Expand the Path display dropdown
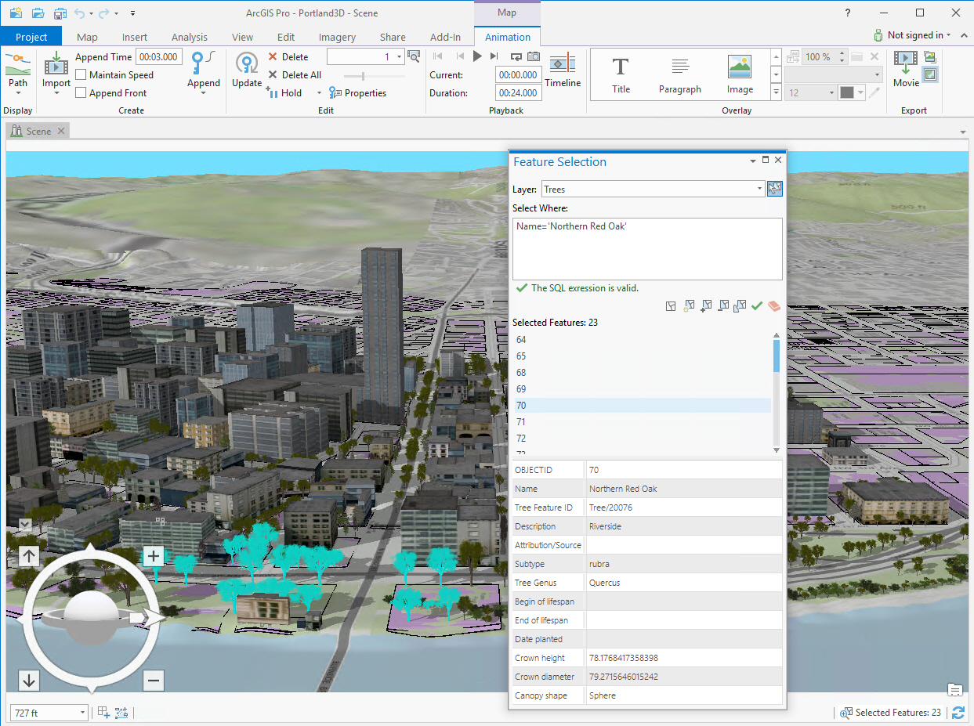The width and height of the screenshot is (974, 726). point(18,93)
